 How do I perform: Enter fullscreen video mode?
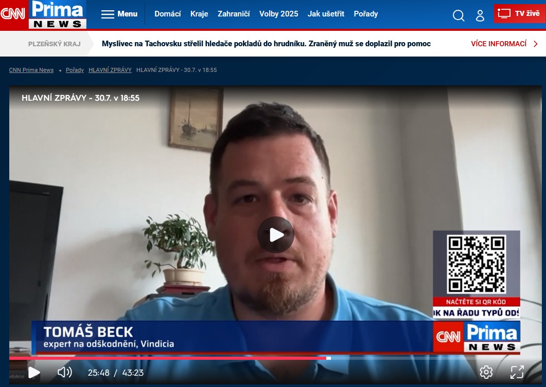point(517,372)
